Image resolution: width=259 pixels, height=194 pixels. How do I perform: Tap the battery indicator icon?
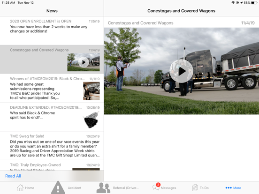coord(254,3)
